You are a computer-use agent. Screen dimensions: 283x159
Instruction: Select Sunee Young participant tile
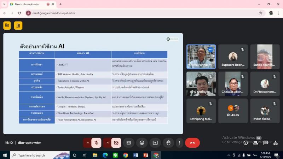pyautogui.click(x=265, y=57)
